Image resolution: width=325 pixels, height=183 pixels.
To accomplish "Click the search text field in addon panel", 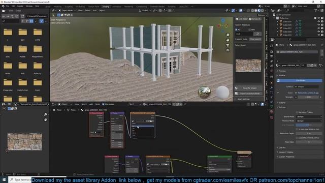I will click(x=244, y=34).
